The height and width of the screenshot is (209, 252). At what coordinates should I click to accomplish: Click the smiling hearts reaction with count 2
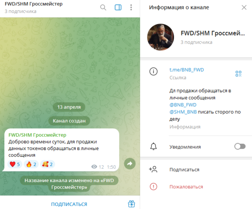48,164
